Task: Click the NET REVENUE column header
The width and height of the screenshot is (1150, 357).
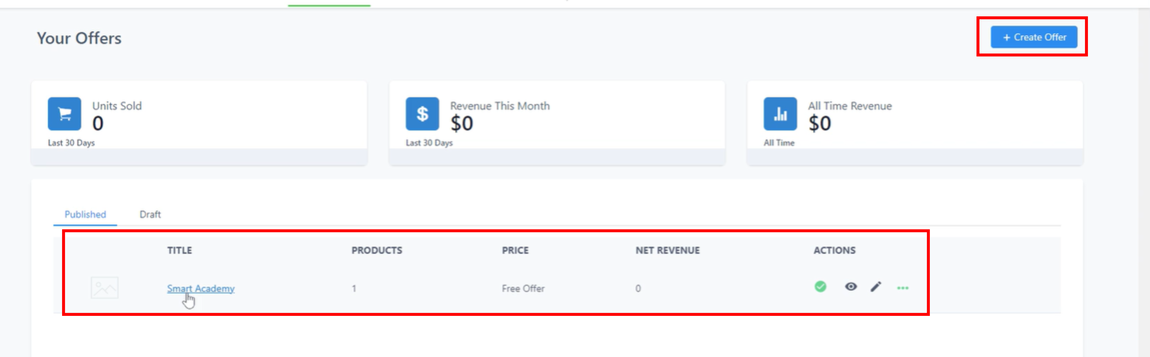Action: (x=667, y=251)
